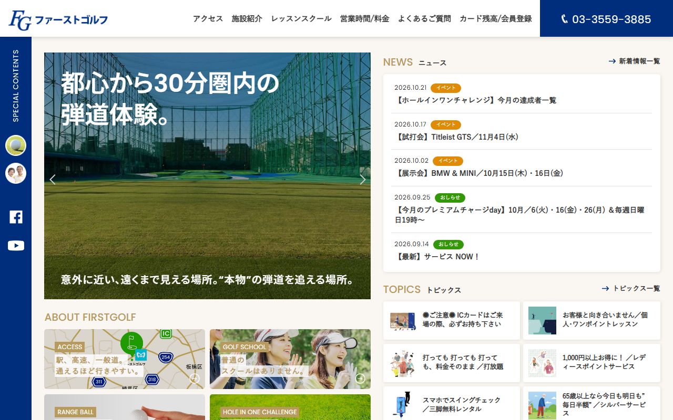The height and width of the screenshot is (420, 673).
Task: Click the phone icon beside 03-3559-3885
Action: 565,19
